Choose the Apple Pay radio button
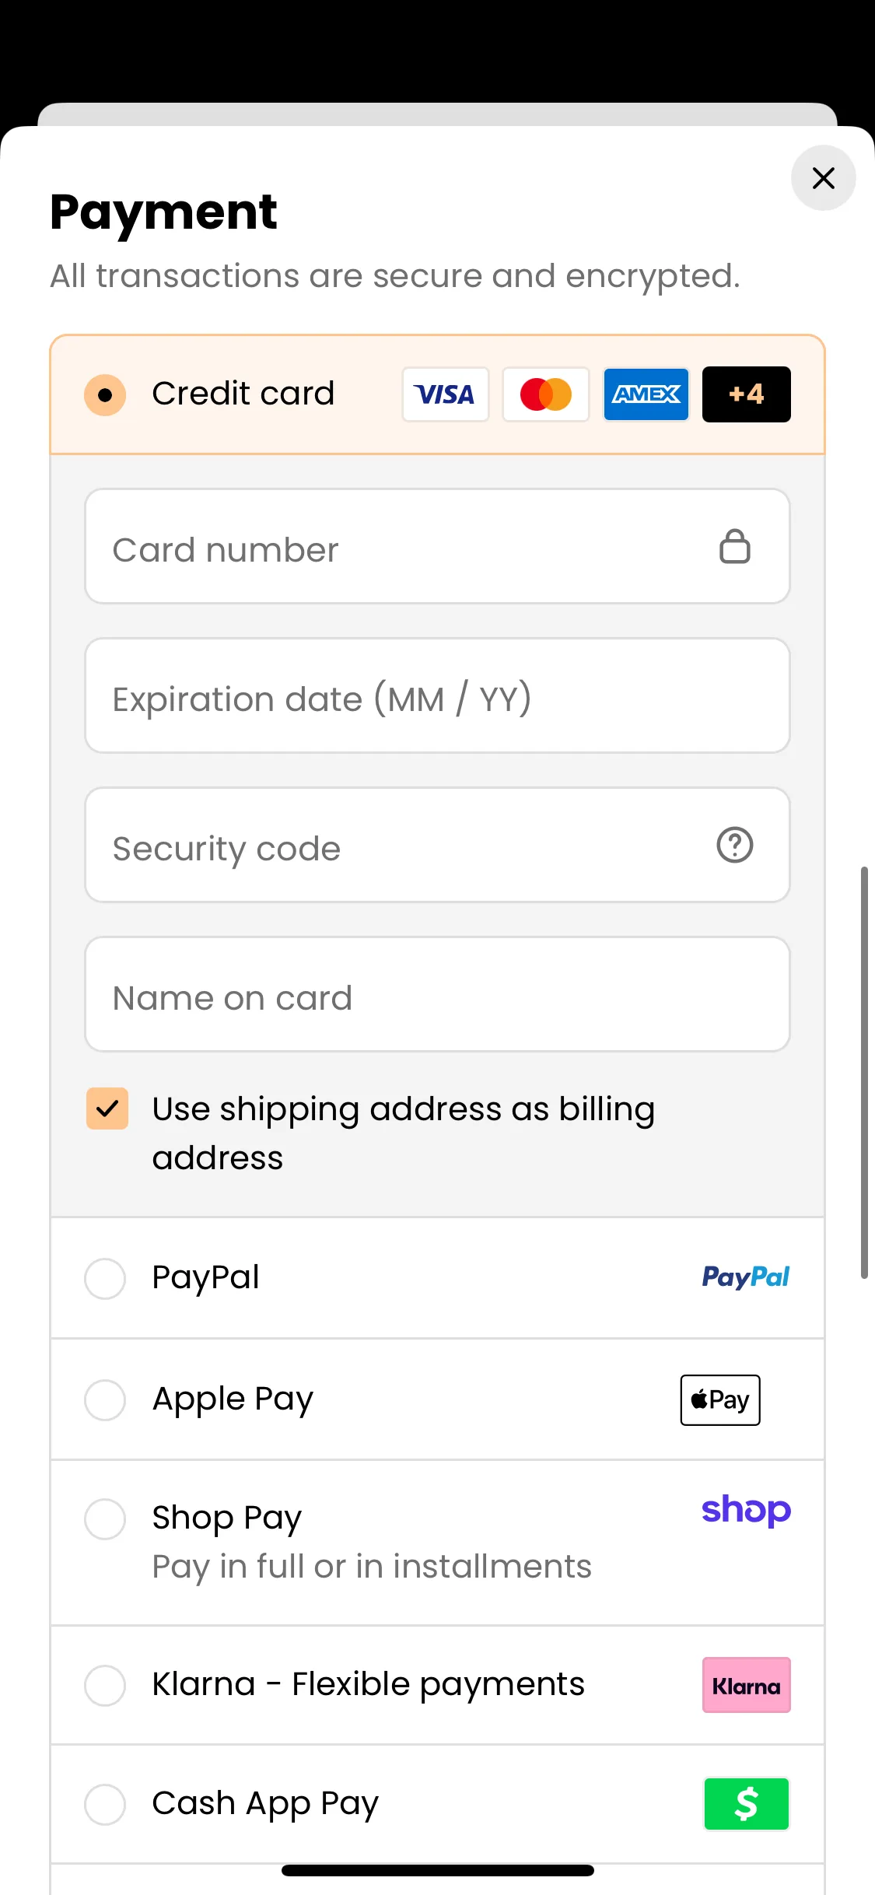Screen dimensions: 875x1895 105,1400
